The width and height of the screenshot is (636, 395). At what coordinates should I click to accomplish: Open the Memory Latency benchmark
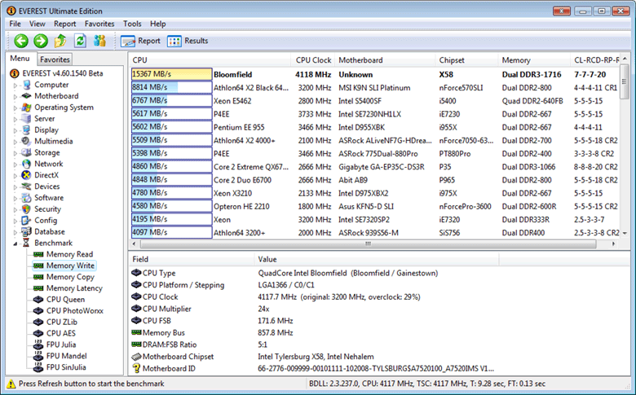(x=74, y=288)
